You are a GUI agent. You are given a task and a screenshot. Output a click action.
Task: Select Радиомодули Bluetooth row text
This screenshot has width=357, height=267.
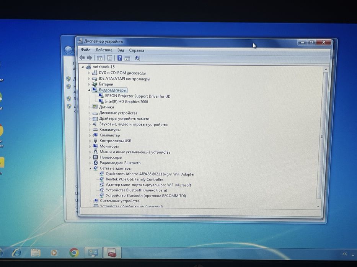click(120, 163)
